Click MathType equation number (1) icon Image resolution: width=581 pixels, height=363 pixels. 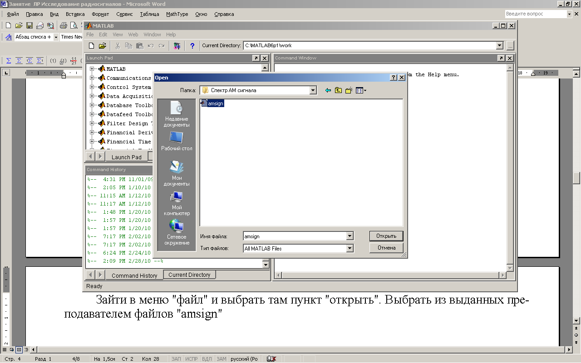coord(53,60)
